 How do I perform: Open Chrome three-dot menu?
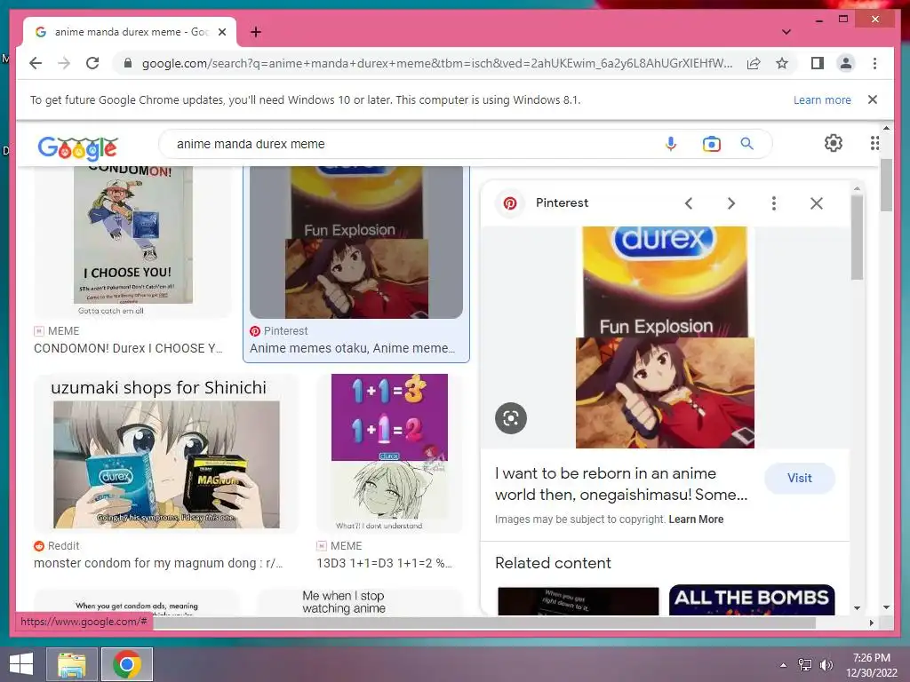tap(874, 63)
